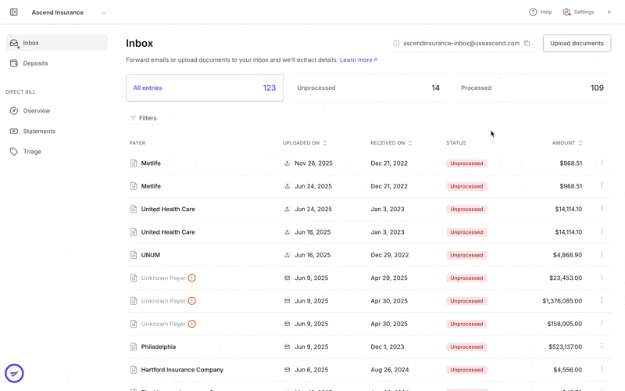Open the chat widget bubble
Image resolution: width=625 pixels, height=391 pixels.
[x=14, y=374]
